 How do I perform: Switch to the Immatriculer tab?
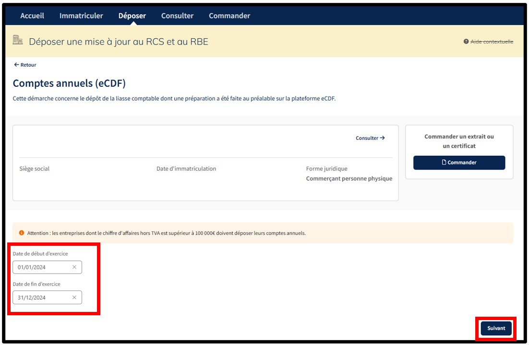(81, 16)
